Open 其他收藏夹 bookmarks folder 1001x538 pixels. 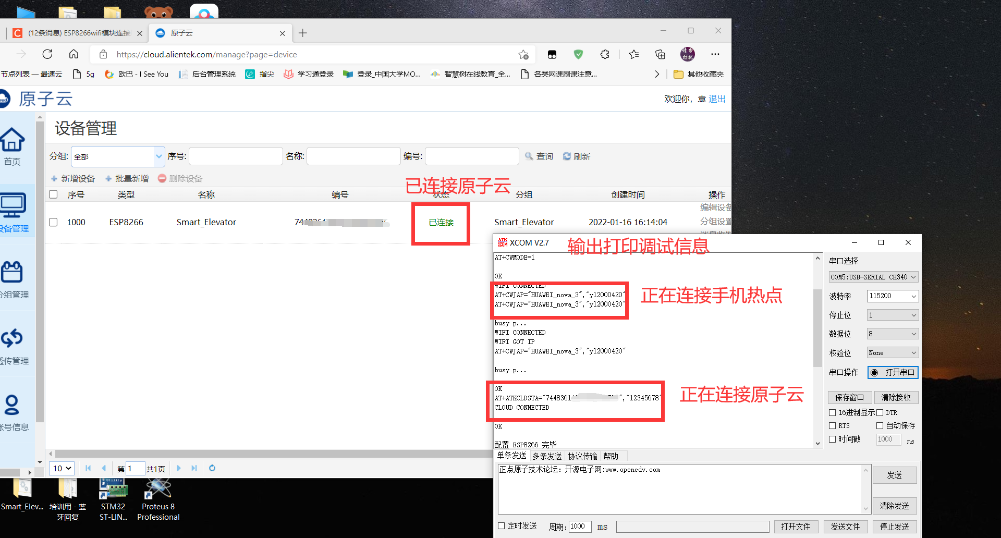[699, 74]
